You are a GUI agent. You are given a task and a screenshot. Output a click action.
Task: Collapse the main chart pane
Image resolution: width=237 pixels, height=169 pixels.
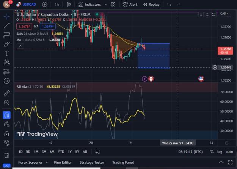207,14
